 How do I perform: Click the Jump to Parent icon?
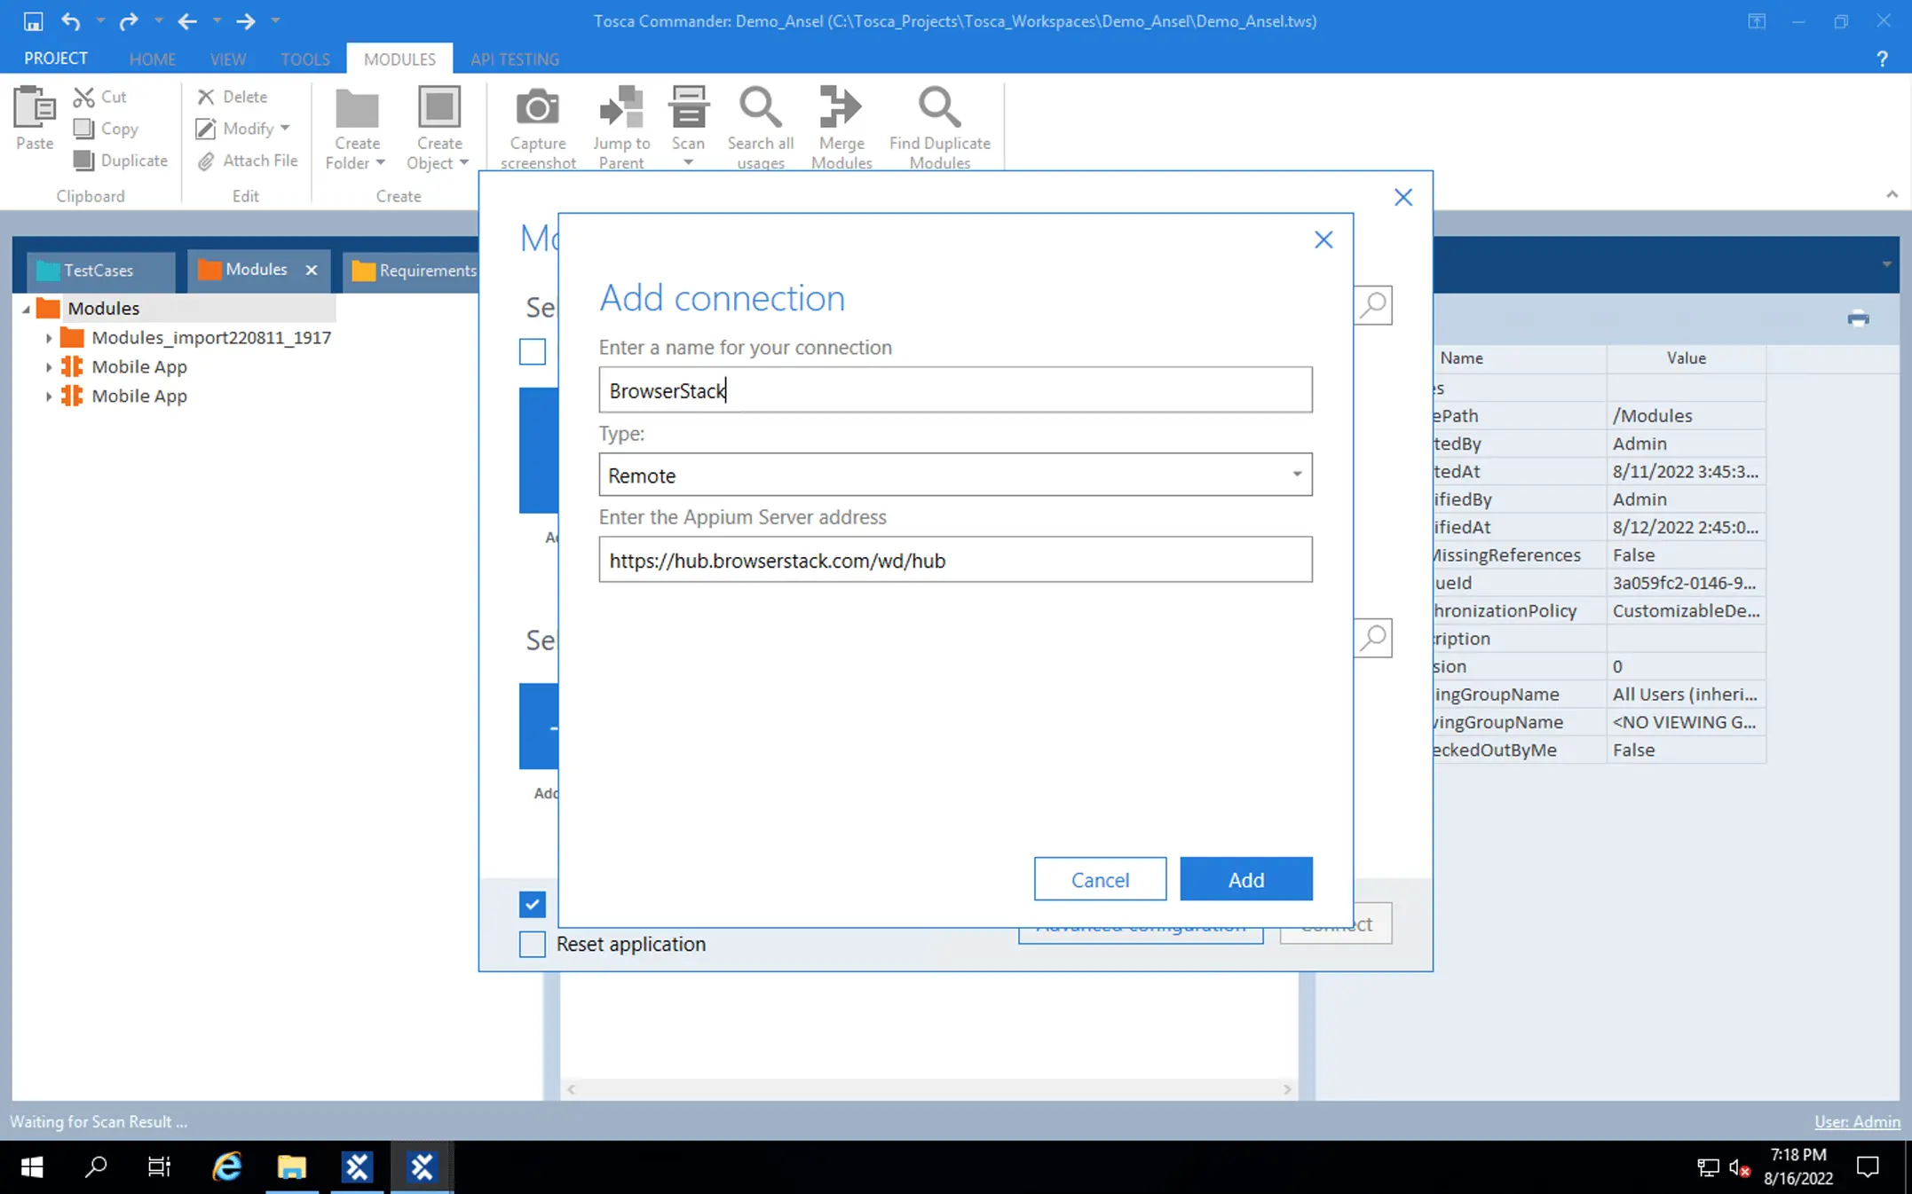coord(621,108)
